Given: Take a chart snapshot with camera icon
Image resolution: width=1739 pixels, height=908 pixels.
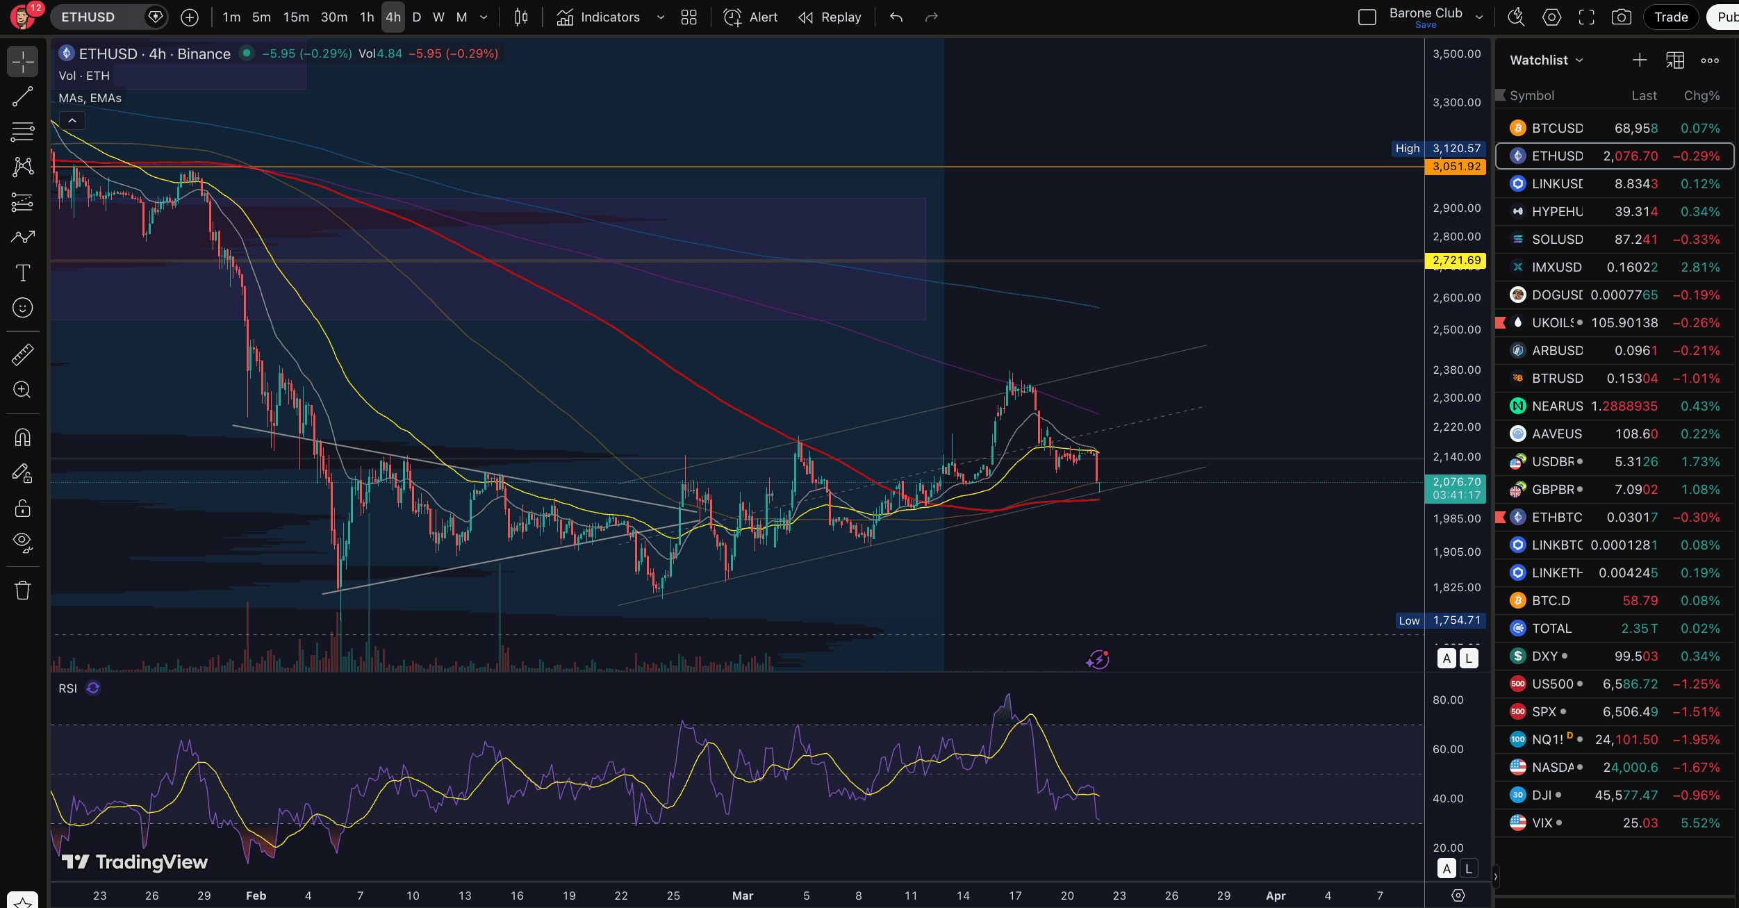Looking at the screenshot, I should (1621, 17).
